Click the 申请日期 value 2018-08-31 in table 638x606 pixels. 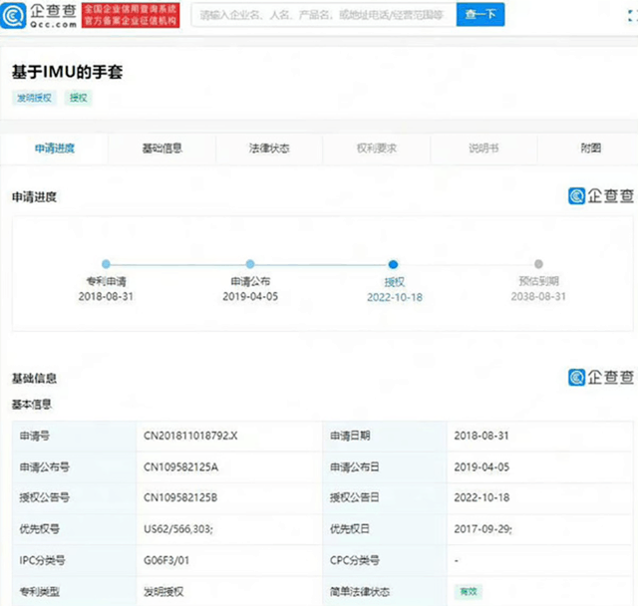coord(481,436)
